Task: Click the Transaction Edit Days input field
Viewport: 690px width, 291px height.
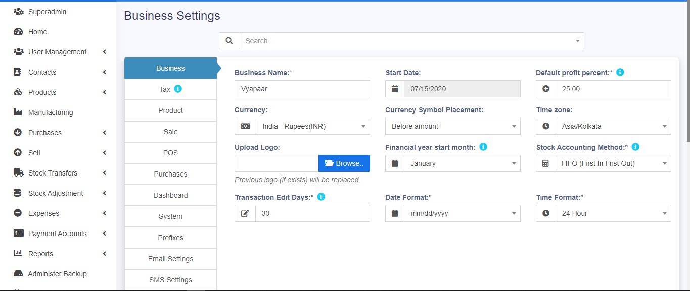Action: (312, 213)
